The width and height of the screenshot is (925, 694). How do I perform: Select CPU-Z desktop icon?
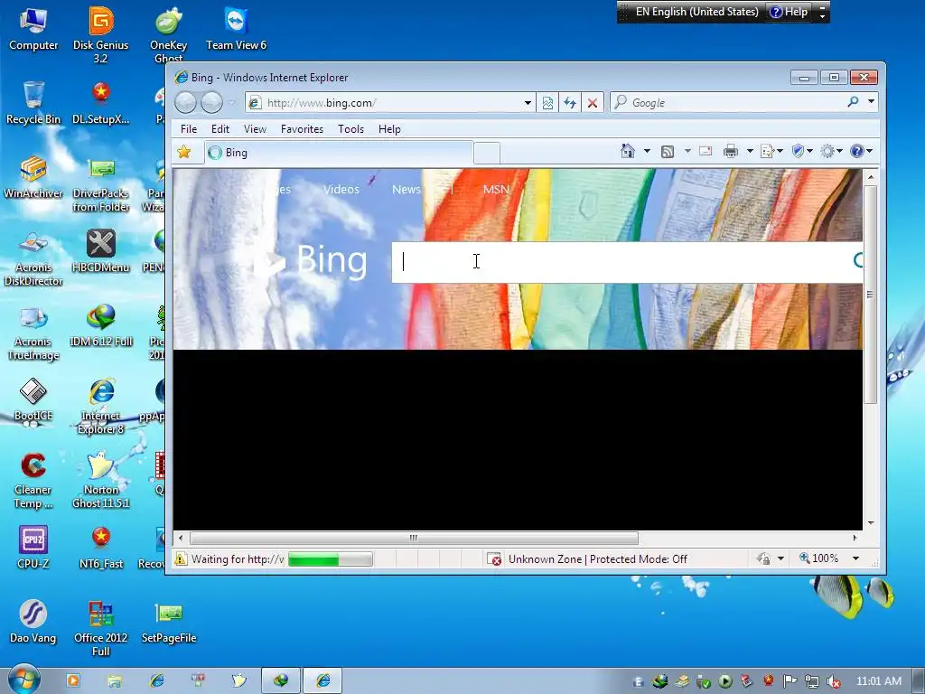(33, 548)
